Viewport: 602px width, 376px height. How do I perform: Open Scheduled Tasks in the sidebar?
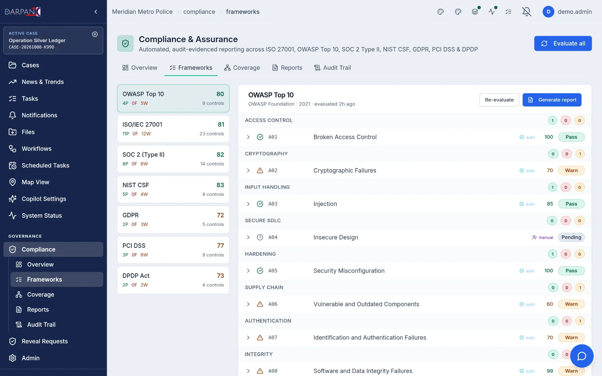[x=53, y=165]
